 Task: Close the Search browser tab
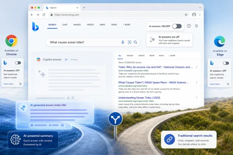pos(77,8)
